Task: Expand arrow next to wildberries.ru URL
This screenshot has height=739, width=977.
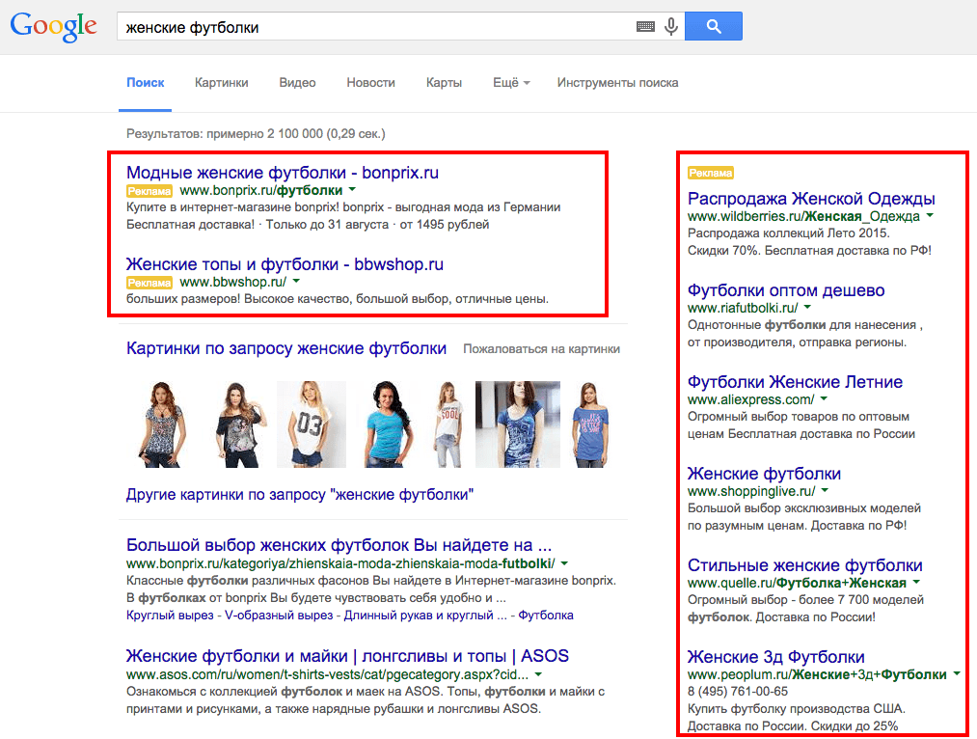Action: pyautogui.click(x=931, y=215)
